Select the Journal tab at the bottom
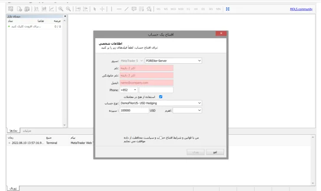 pos(13,188)
